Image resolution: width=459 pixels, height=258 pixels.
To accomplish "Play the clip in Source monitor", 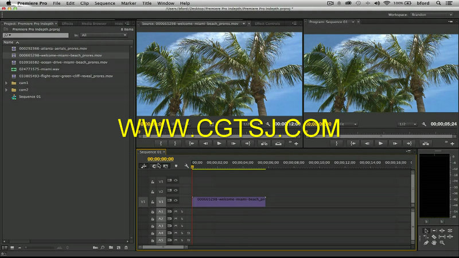I will pyautogui.click(x=219, y=143).
